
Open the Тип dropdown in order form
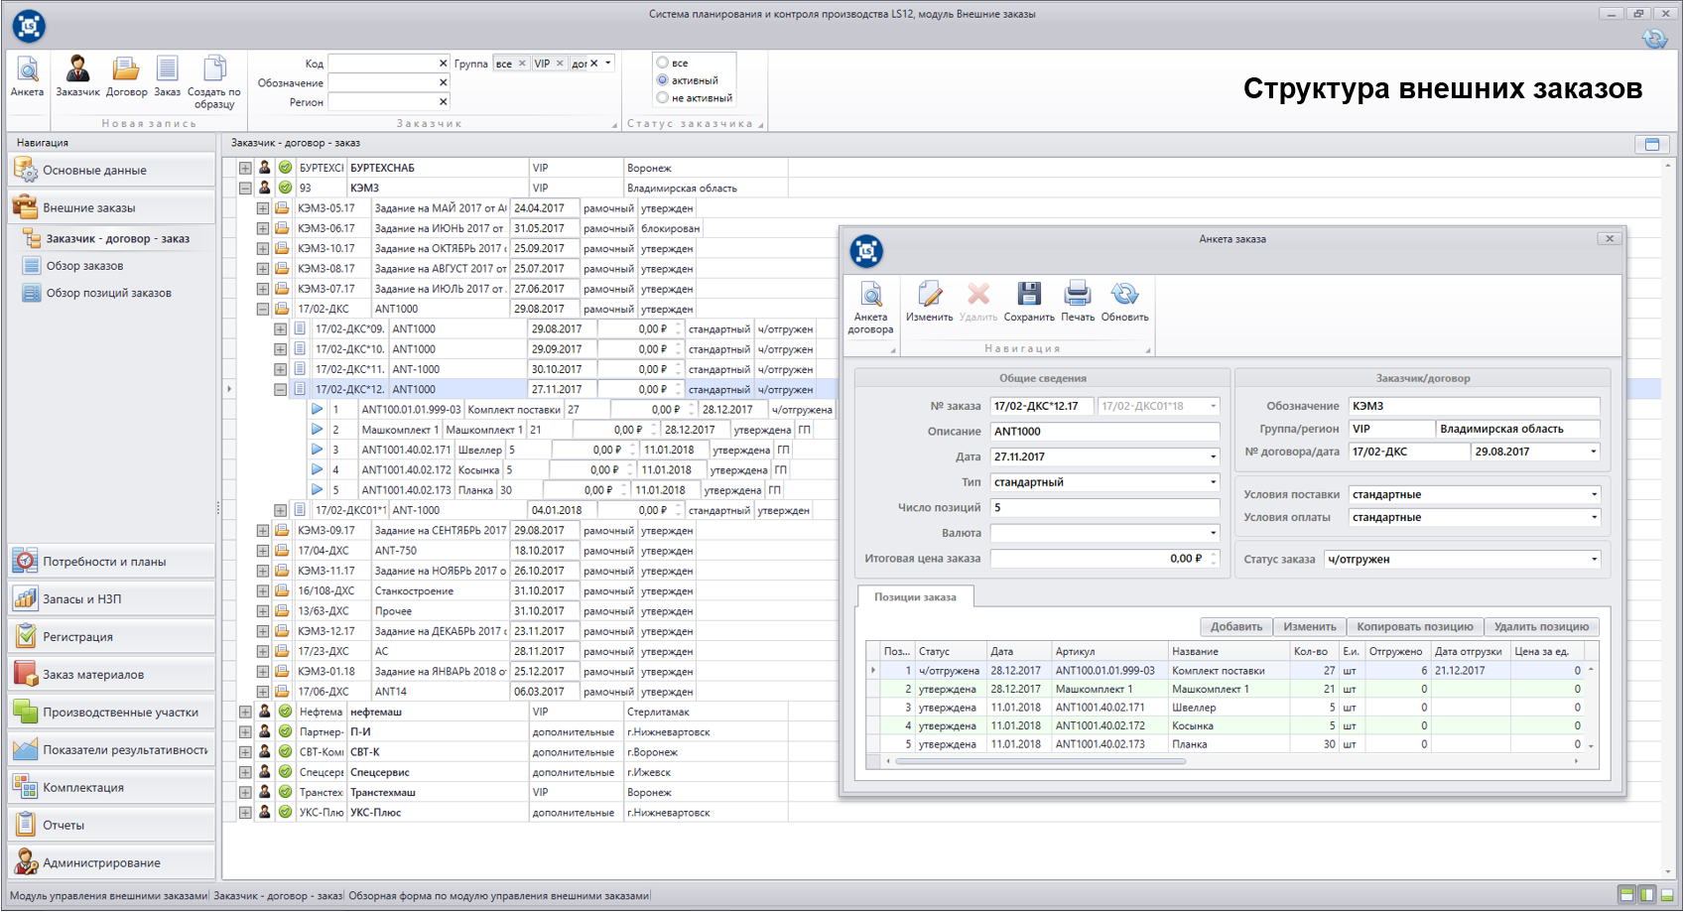point(1213,482)
